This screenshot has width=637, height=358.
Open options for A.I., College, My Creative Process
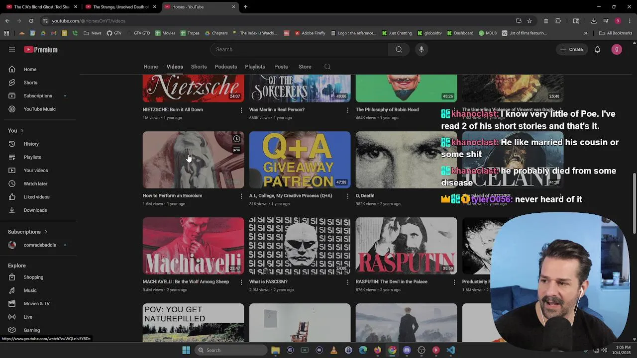[x=348, y=196]
